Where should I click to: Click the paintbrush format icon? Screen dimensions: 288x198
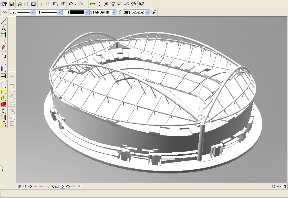point(62,4)
